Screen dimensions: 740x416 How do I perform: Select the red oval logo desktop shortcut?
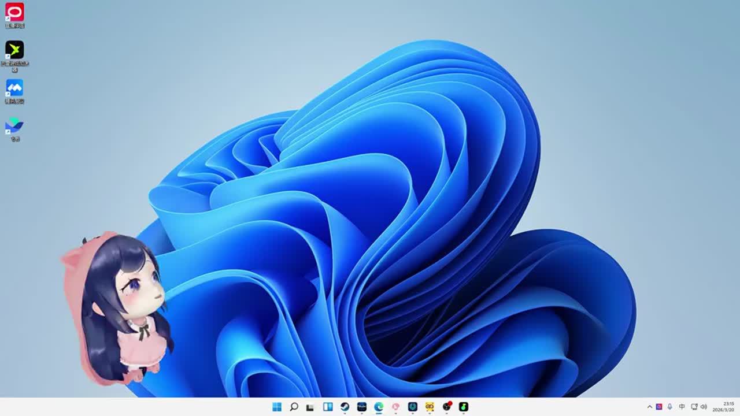(14, 12)
